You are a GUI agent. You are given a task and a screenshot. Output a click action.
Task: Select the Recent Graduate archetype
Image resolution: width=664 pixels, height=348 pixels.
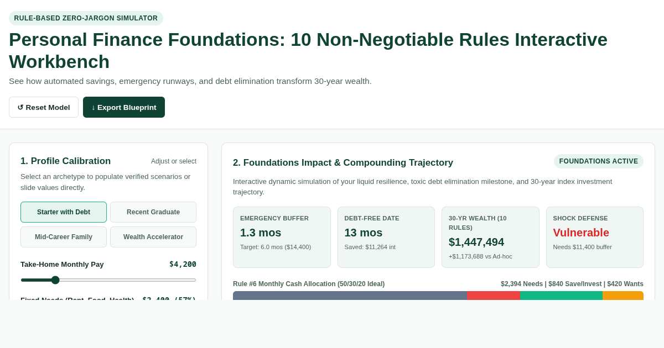tap(153, 212)
